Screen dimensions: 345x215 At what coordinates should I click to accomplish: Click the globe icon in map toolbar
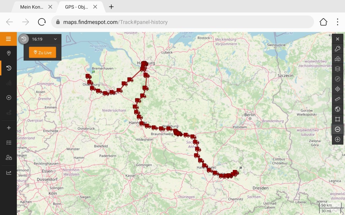coord(338,109)
